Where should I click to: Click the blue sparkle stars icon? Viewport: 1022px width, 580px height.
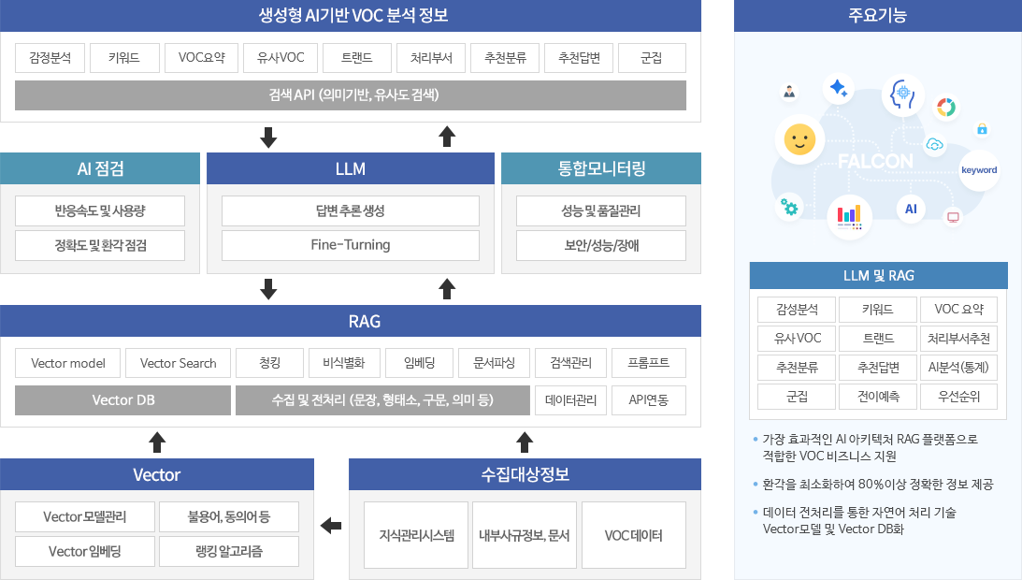point(838,88)
